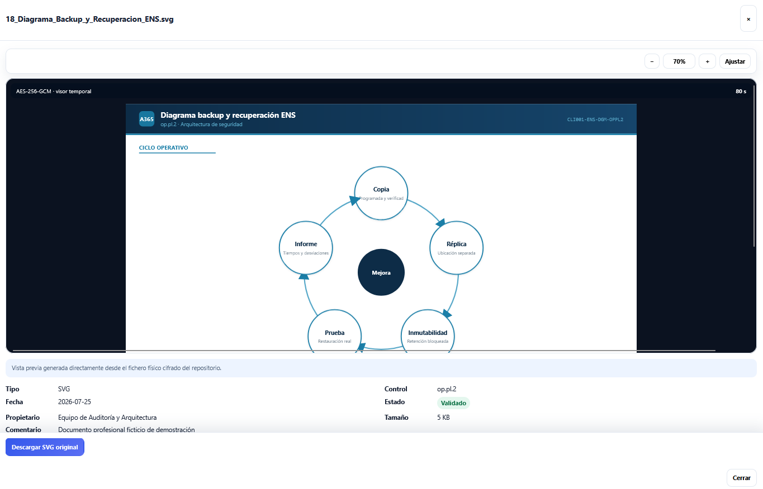Click "Equipo de Auditoría y Arquitectura" owner value
Viewport: 763px width, 489px height.
click(x=107, y=418)
